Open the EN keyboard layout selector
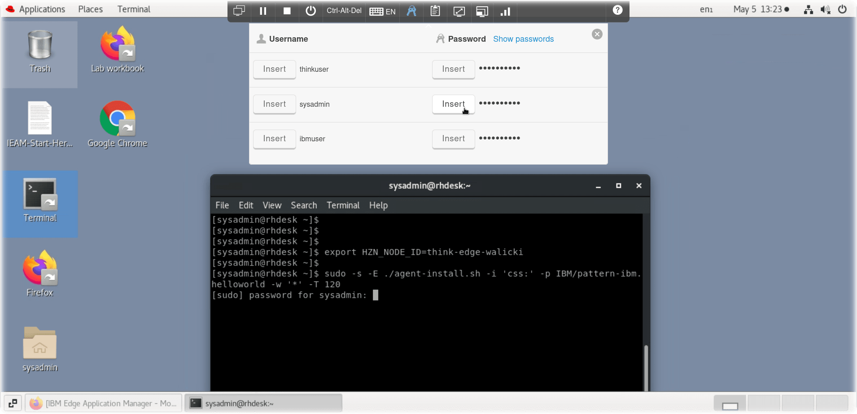Image resolution: width=857 pixels, height=414 pixels. 382,11
